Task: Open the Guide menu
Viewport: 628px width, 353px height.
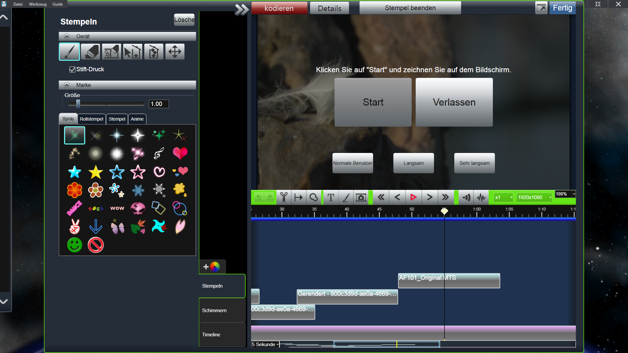Action: [58, 4]
